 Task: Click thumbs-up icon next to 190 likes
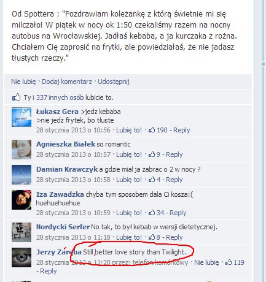tap(152, 130)
